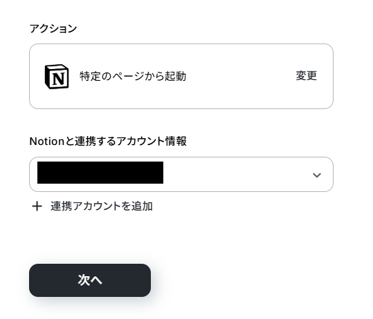Click the 変更 text beside the trigger name
This screenshot has height=319, width=373.
click(306, 76)
